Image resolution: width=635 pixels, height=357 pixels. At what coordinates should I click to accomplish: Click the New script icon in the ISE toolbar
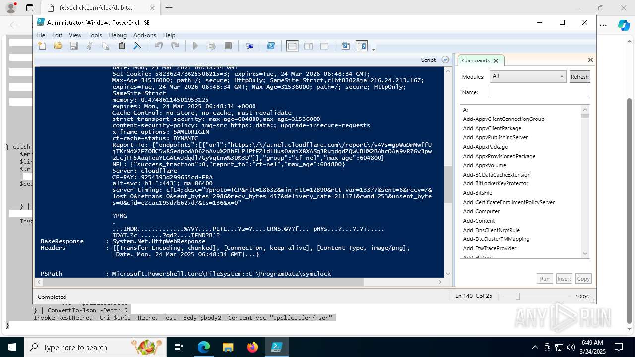(42, 46)
